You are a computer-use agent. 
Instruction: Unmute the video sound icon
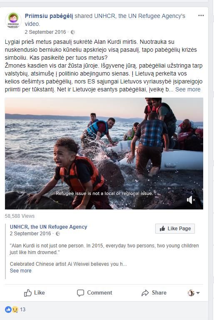pyautogui.click(x=191, y=200)
